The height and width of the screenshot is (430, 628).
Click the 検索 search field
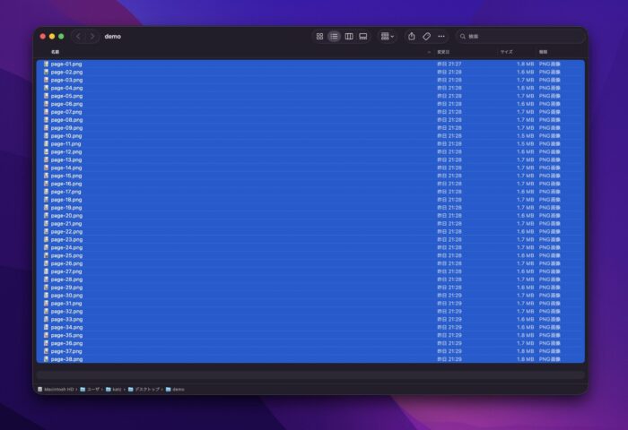(x=520, y=36)
